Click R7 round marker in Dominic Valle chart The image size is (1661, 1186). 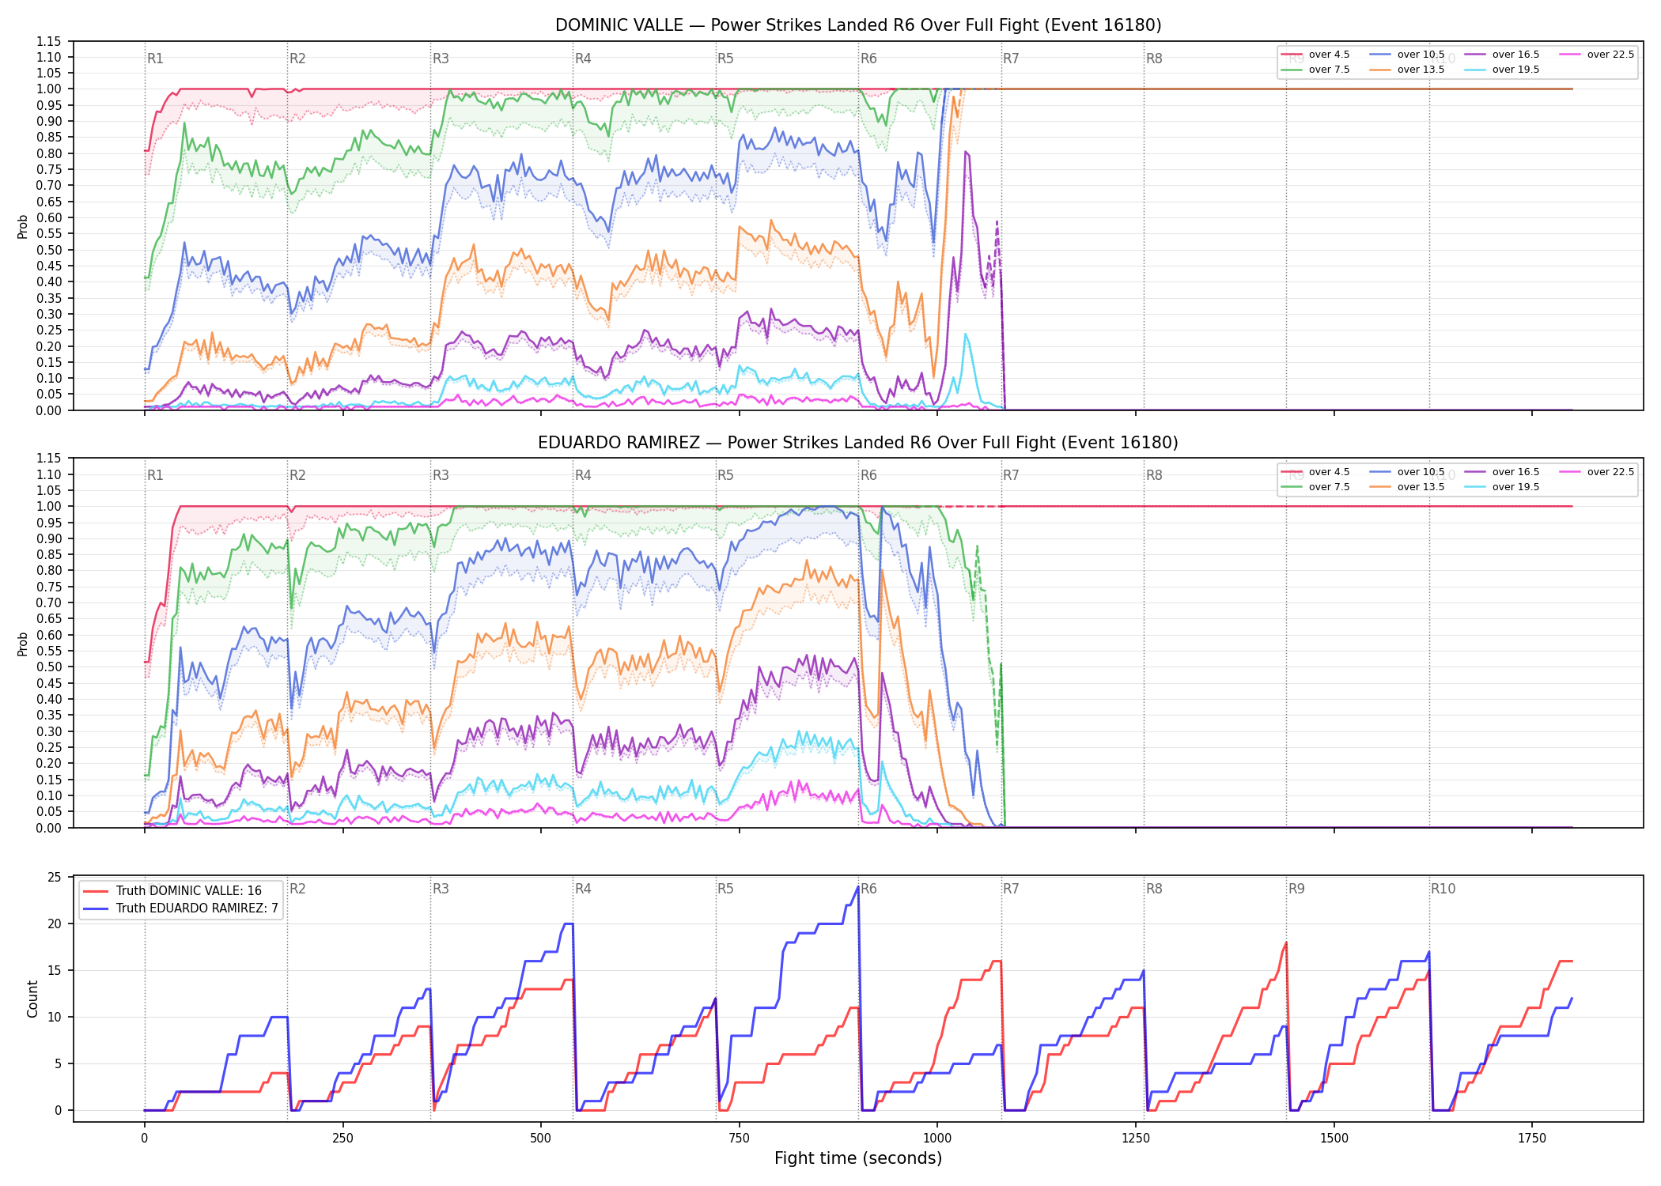(1011, 59)
